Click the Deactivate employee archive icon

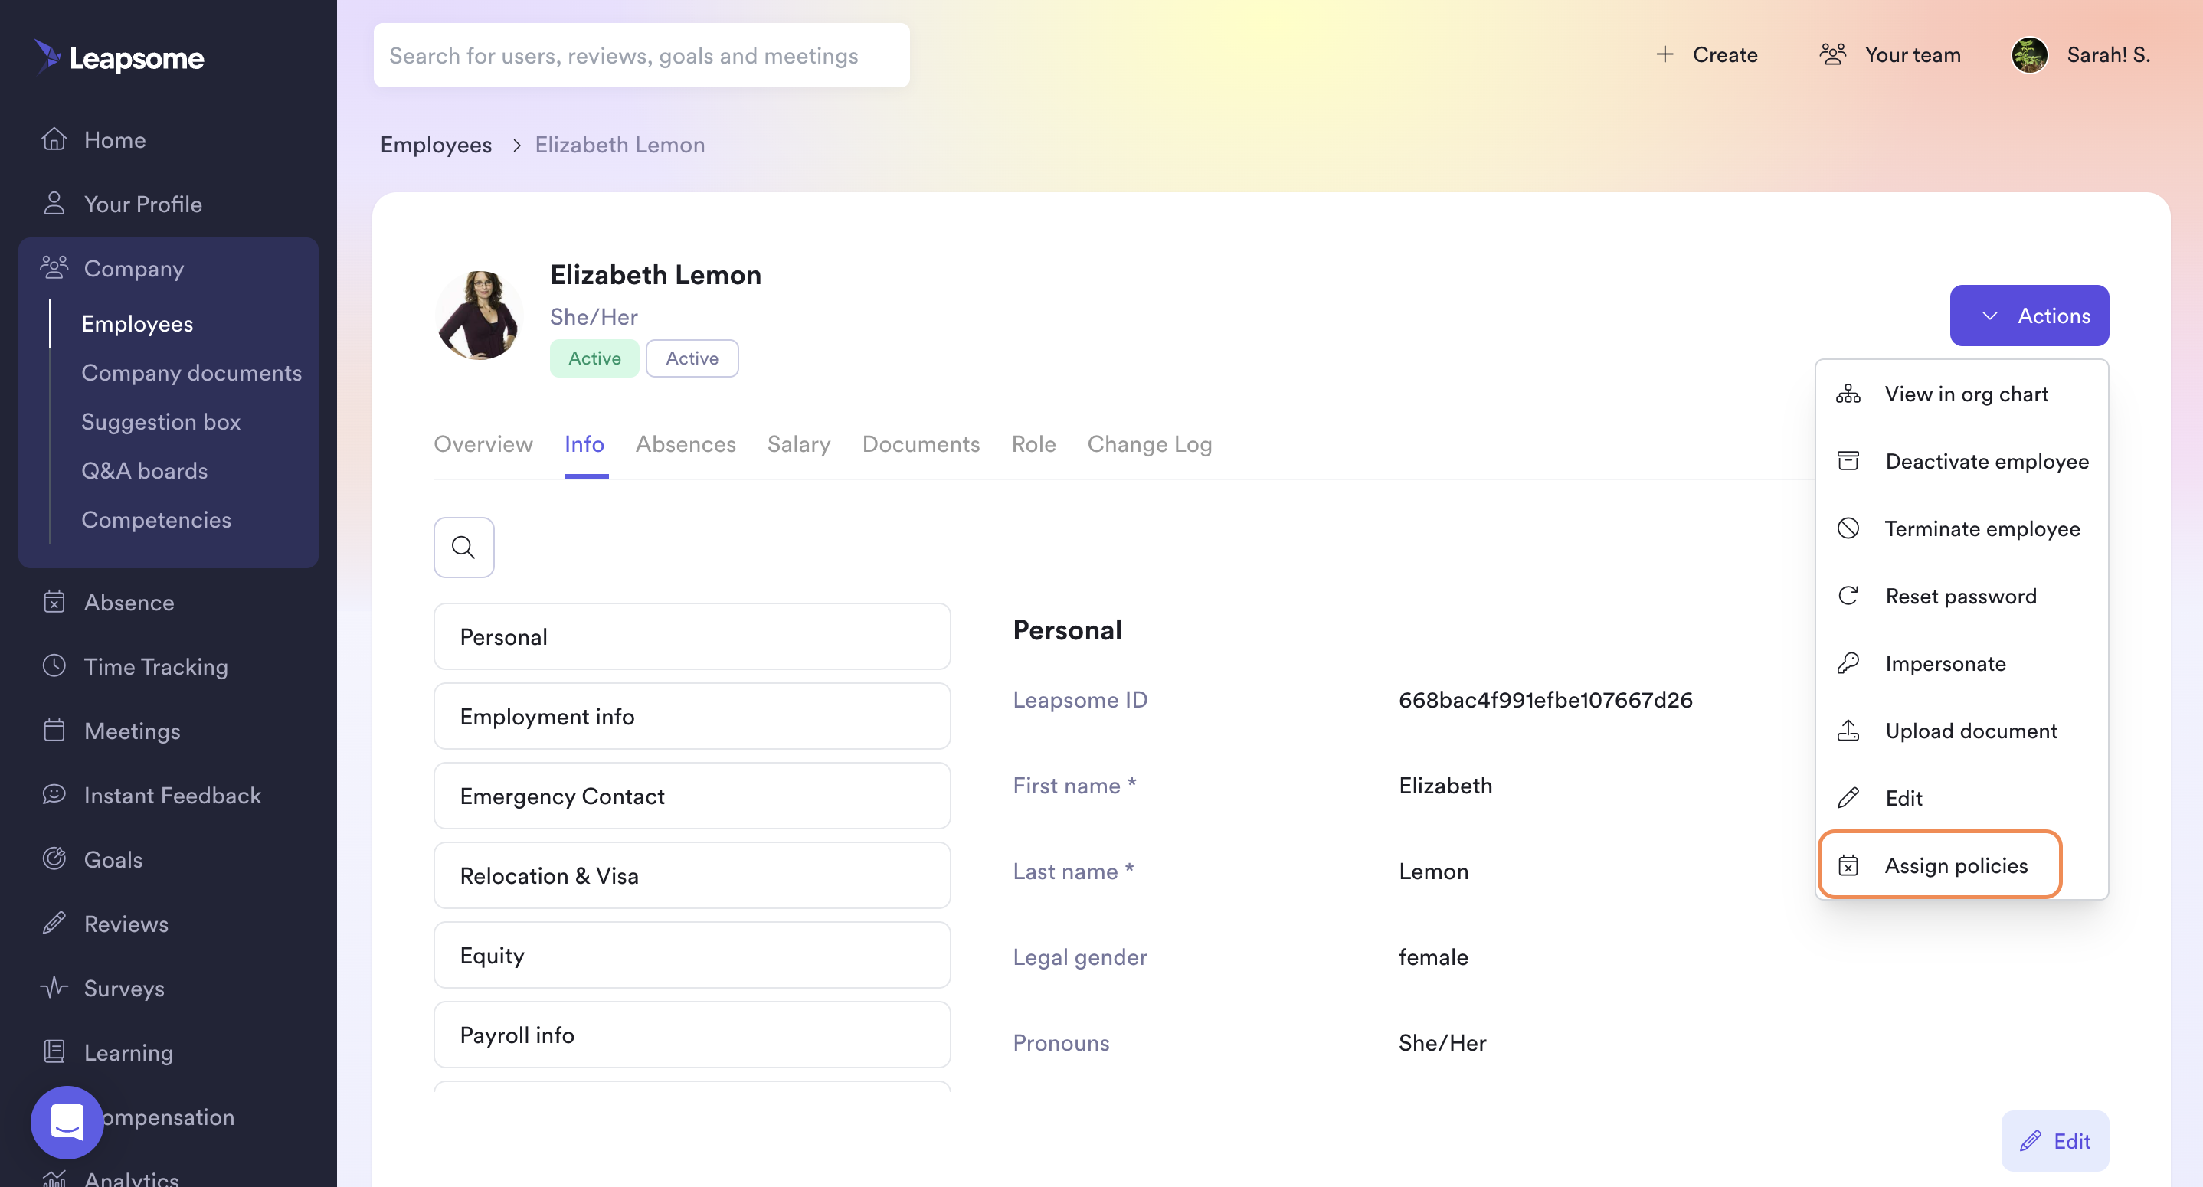(1848, 461)
